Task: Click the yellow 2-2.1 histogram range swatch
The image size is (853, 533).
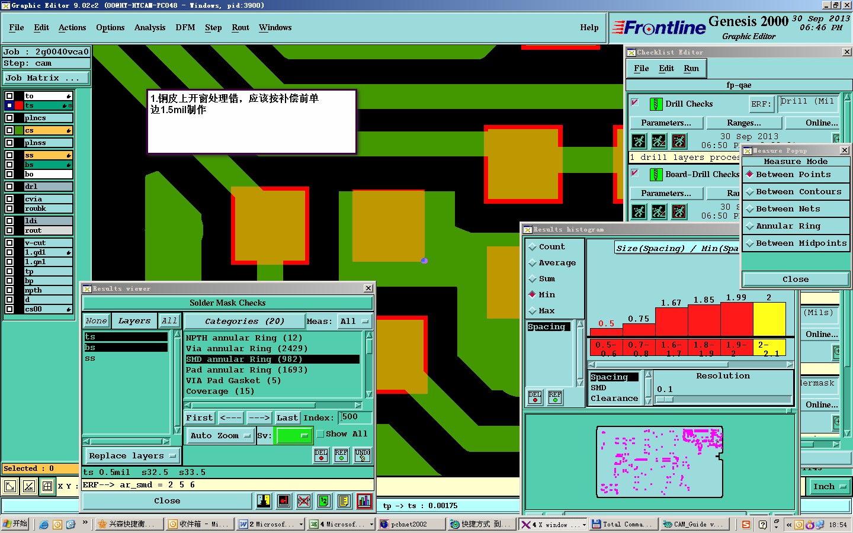Action: [x=769, y=348]
